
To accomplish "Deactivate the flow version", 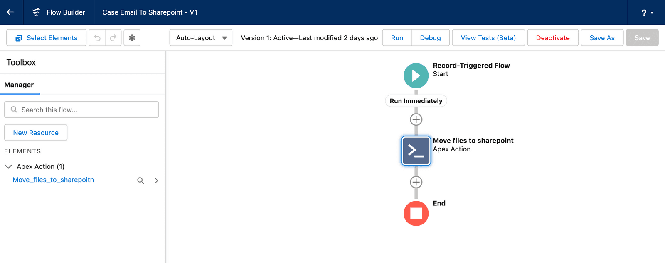I will (x=552, y=38).
